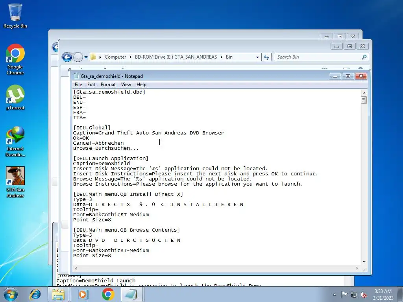Click Notepad horizontal scroll left arrow
Viewport: 403px width, 302px height.
(76, 268)
